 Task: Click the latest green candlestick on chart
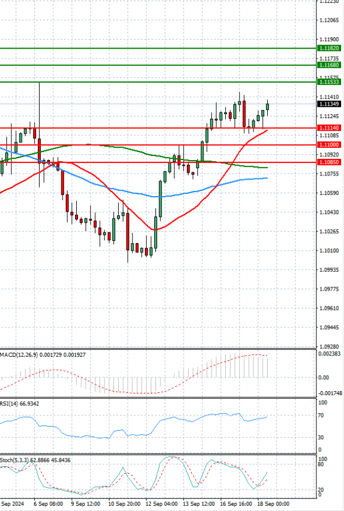pos(268,107)
